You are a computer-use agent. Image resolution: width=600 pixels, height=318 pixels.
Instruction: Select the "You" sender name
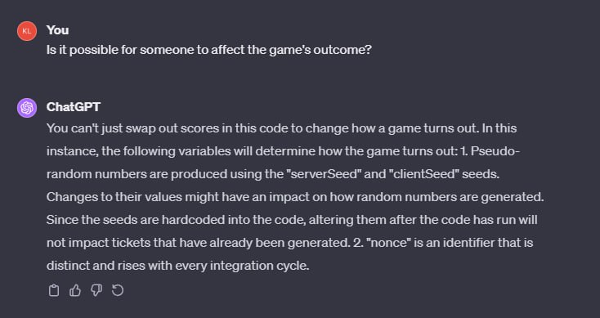(x=57, y=30)
